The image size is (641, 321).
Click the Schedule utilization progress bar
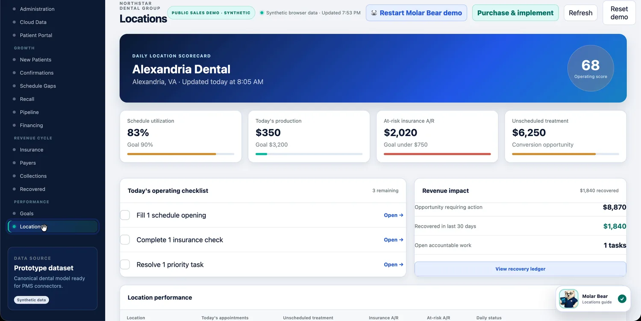tap(181, 154)
